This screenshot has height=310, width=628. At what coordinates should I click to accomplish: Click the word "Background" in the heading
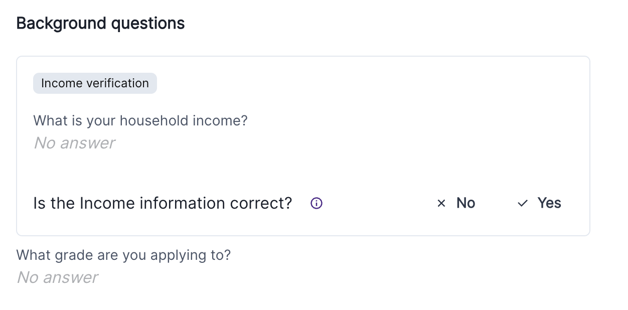(61, 23)
